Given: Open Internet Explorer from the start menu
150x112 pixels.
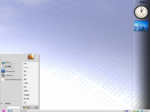Looking at the screenshot, I should point(8,63).
